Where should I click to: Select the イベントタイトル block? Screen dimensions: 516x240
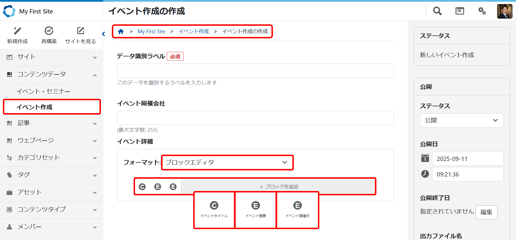(x=214, y=210)
